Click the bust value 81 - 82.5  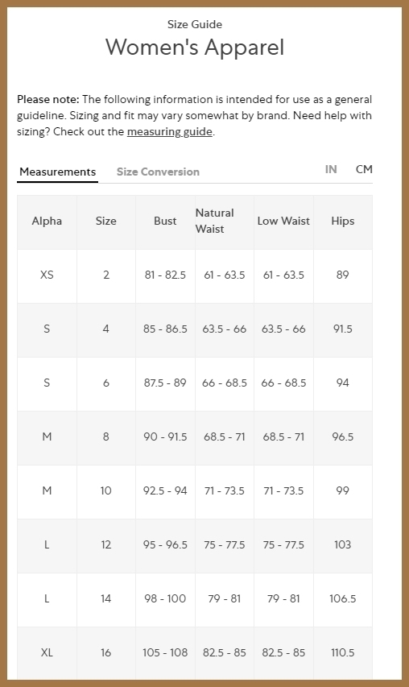pyautogui.click(x=165, y=275)
